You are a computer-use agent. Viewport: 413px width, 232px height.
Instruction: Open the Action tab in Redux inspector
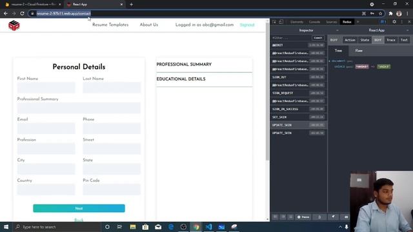[x=350, y=40]
